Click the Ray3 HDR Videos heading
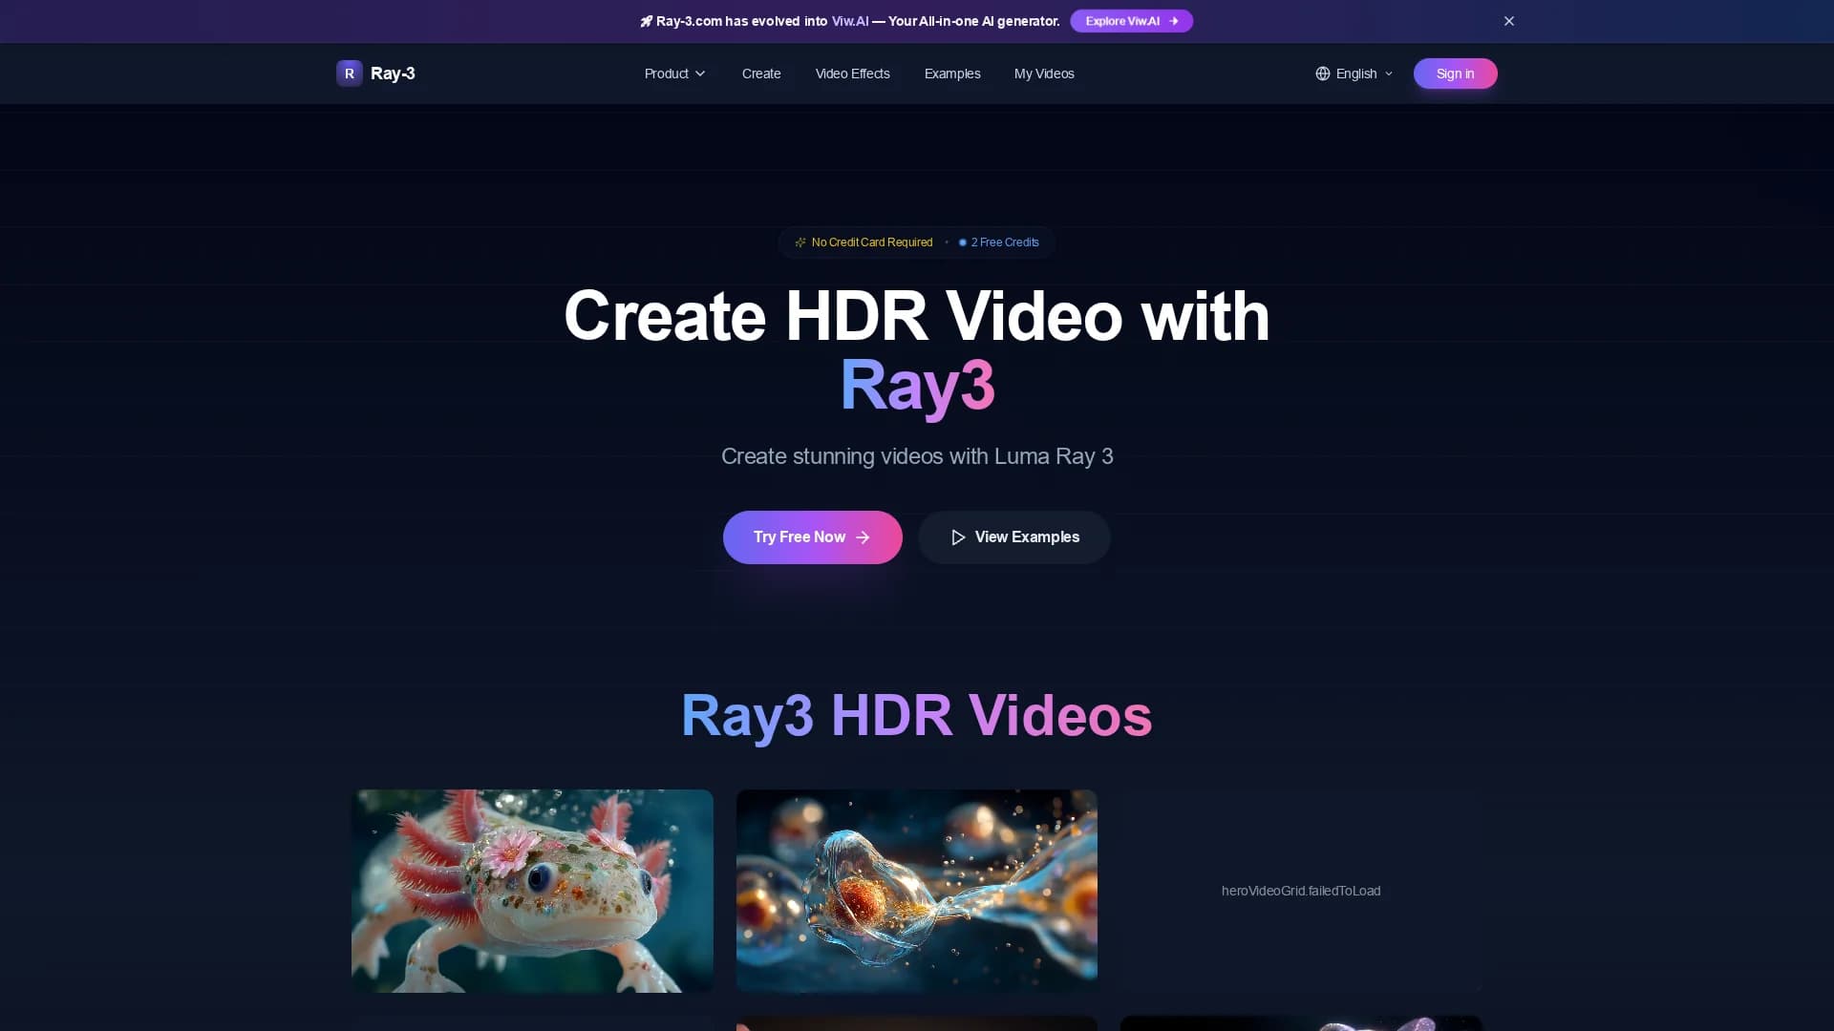The width and height of the screenshot is (1834, 1031). point(917,716)
